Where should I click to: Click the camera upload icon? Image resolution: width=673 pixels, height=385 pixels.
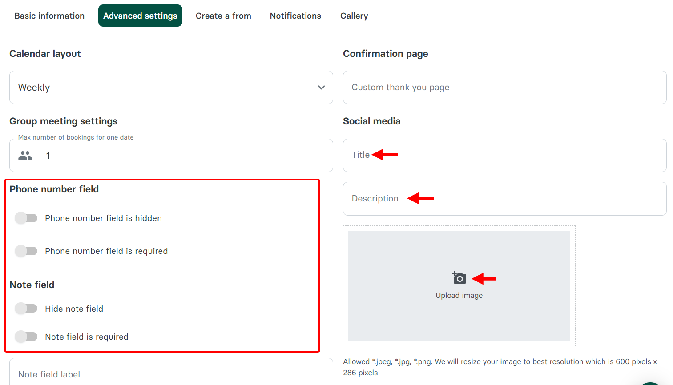(x=459, y=277)
